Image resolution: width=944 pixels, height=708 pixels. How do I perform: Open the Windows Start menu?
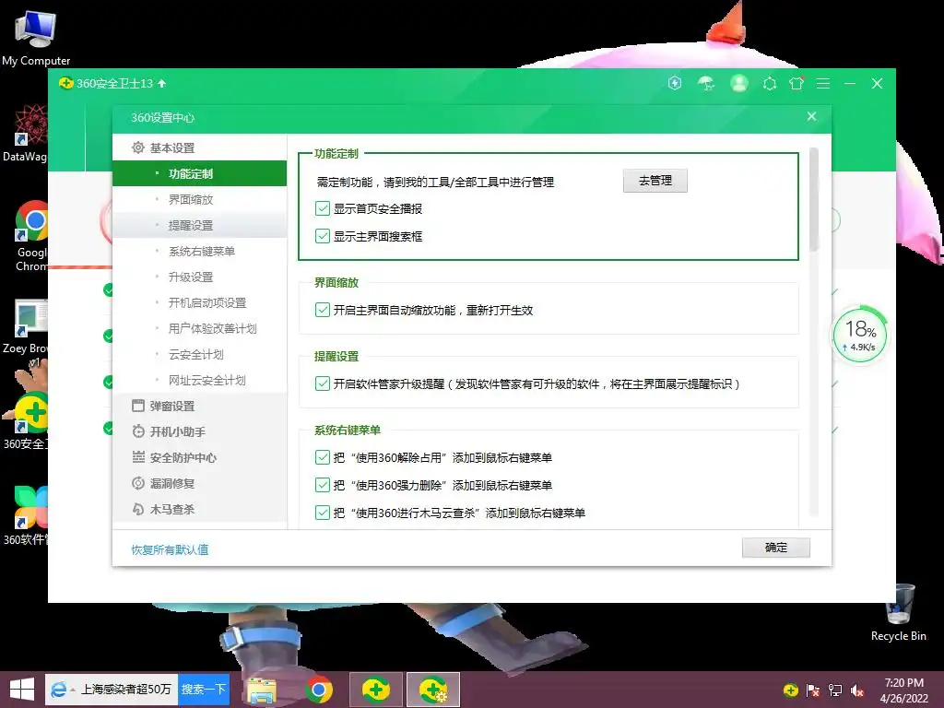click(22, 690)
